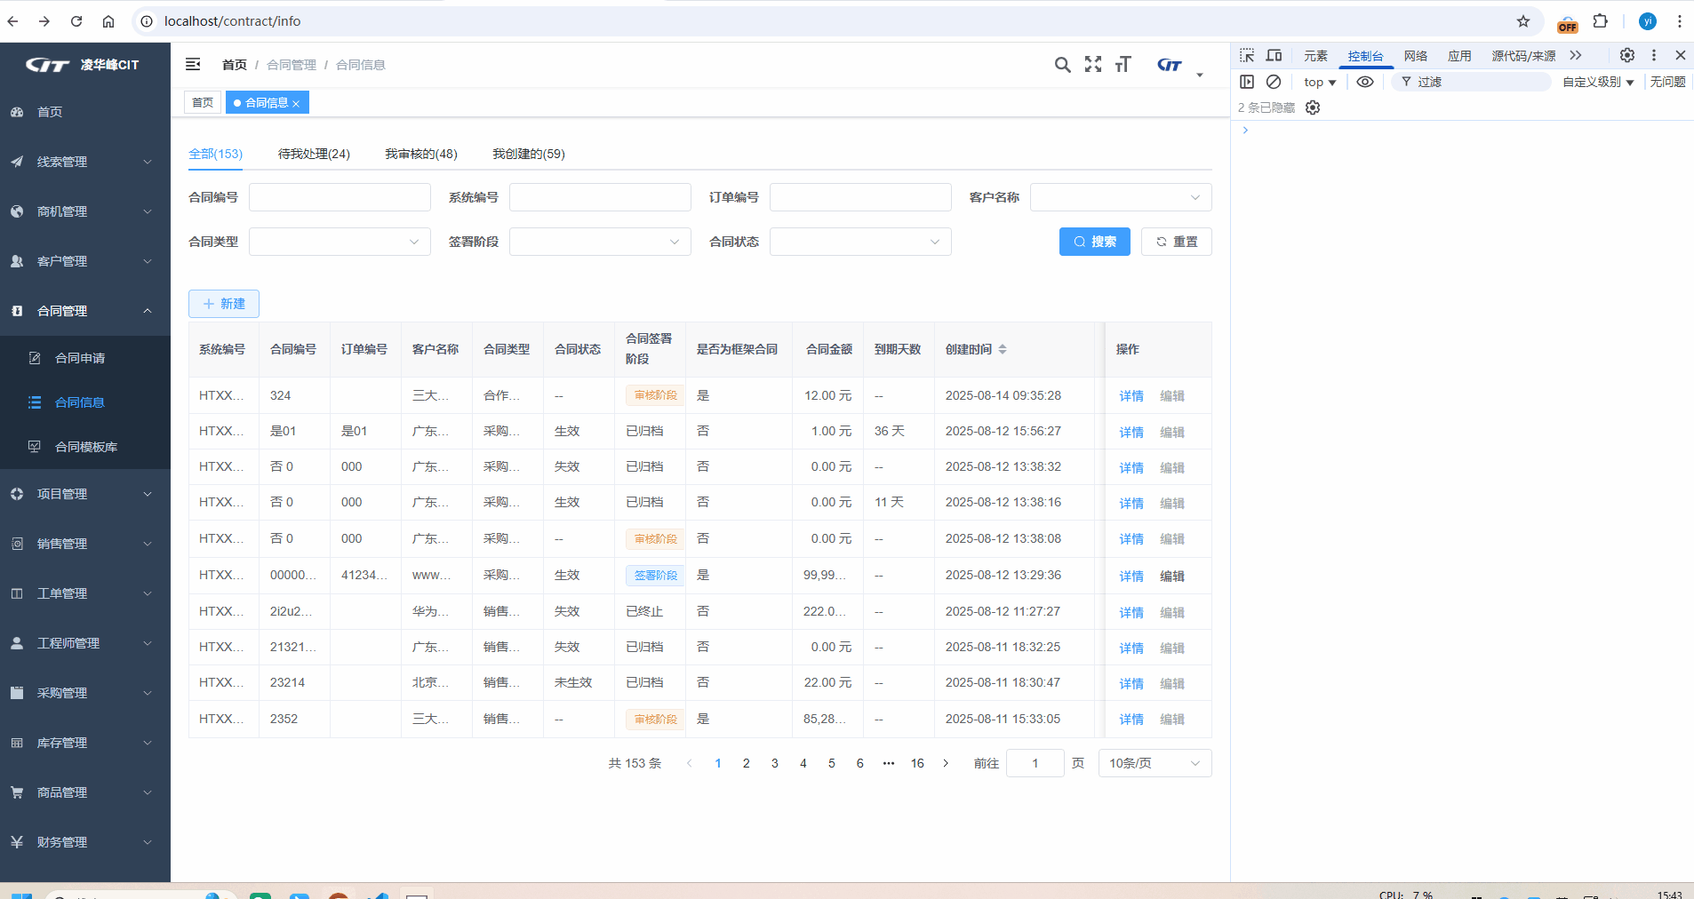Focus the 前往 page number input
Image resolution: width=1694 pixels, height=899 pixels.
[x=1035, y=763]
